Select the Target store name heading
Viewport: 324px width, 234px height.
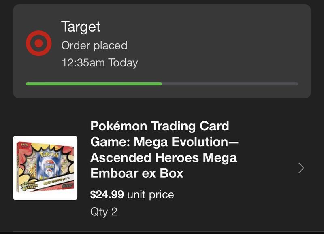81,27
